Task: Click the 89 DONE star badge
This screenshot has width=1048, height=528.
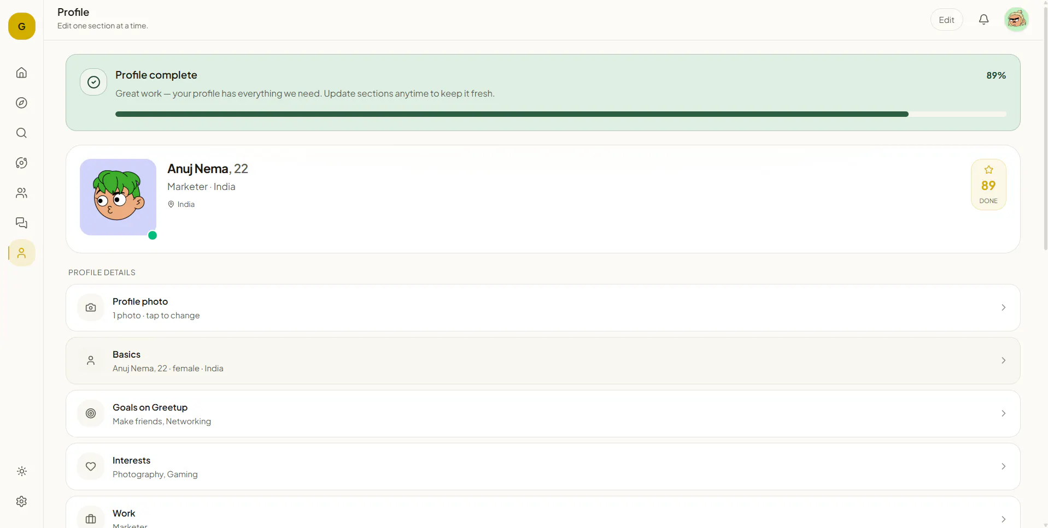Action: point(988,185)
